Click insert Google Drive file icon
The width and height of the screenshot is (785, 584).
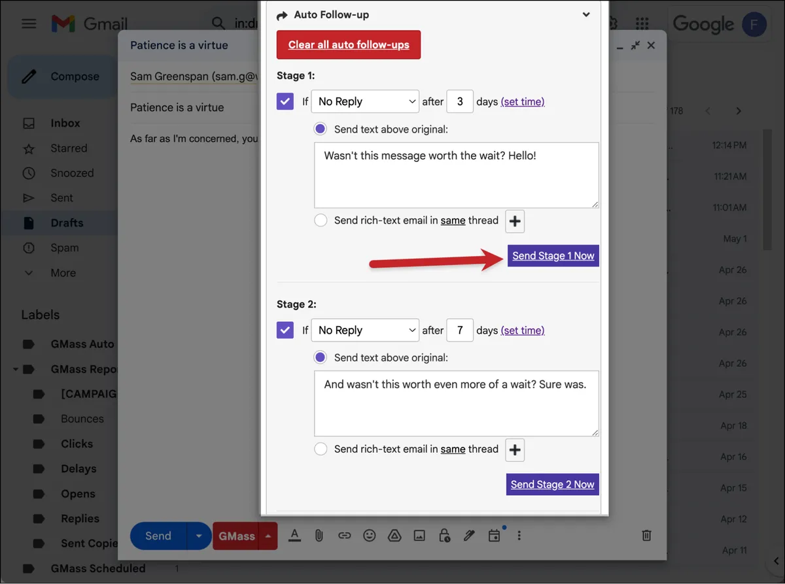tap(394, 536)
